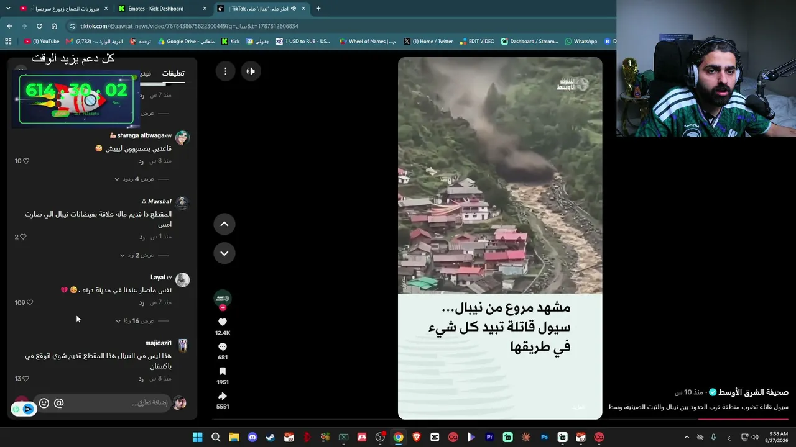The image size is (796, 447).
Task: Open the Kick bookmark
Action: (x=231, y=42)
